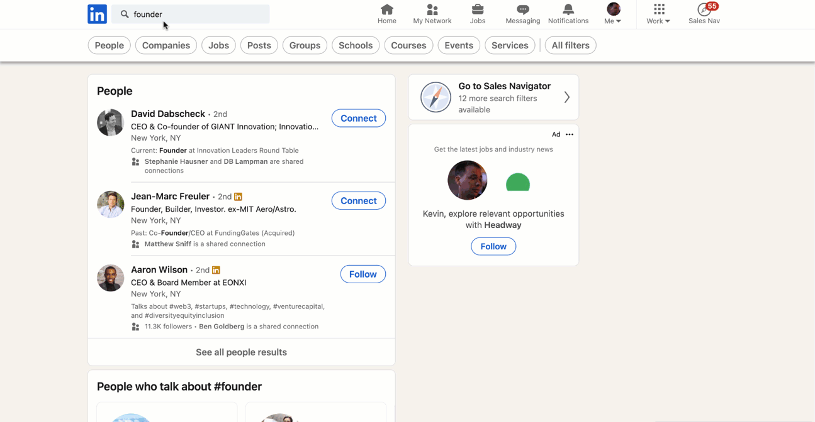Filter results by Courses

(x=409, y=45)
